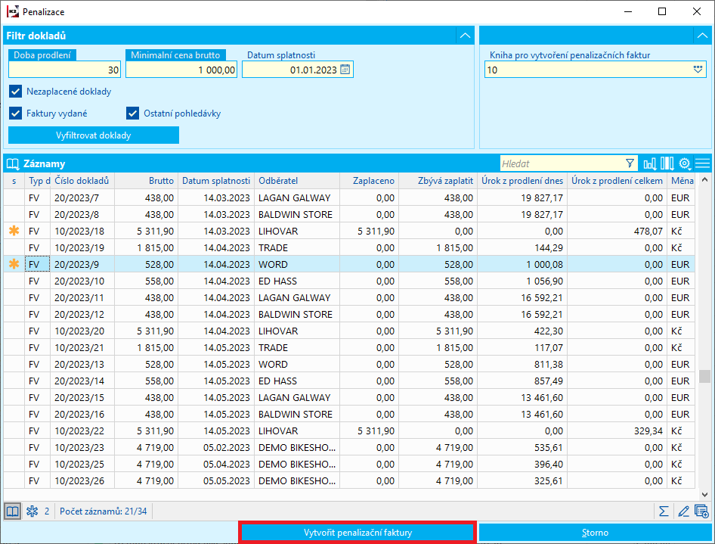The image size is (715, 544).
Task: Click the asterisk selection icon in status bar
Action: coord(32,511)
